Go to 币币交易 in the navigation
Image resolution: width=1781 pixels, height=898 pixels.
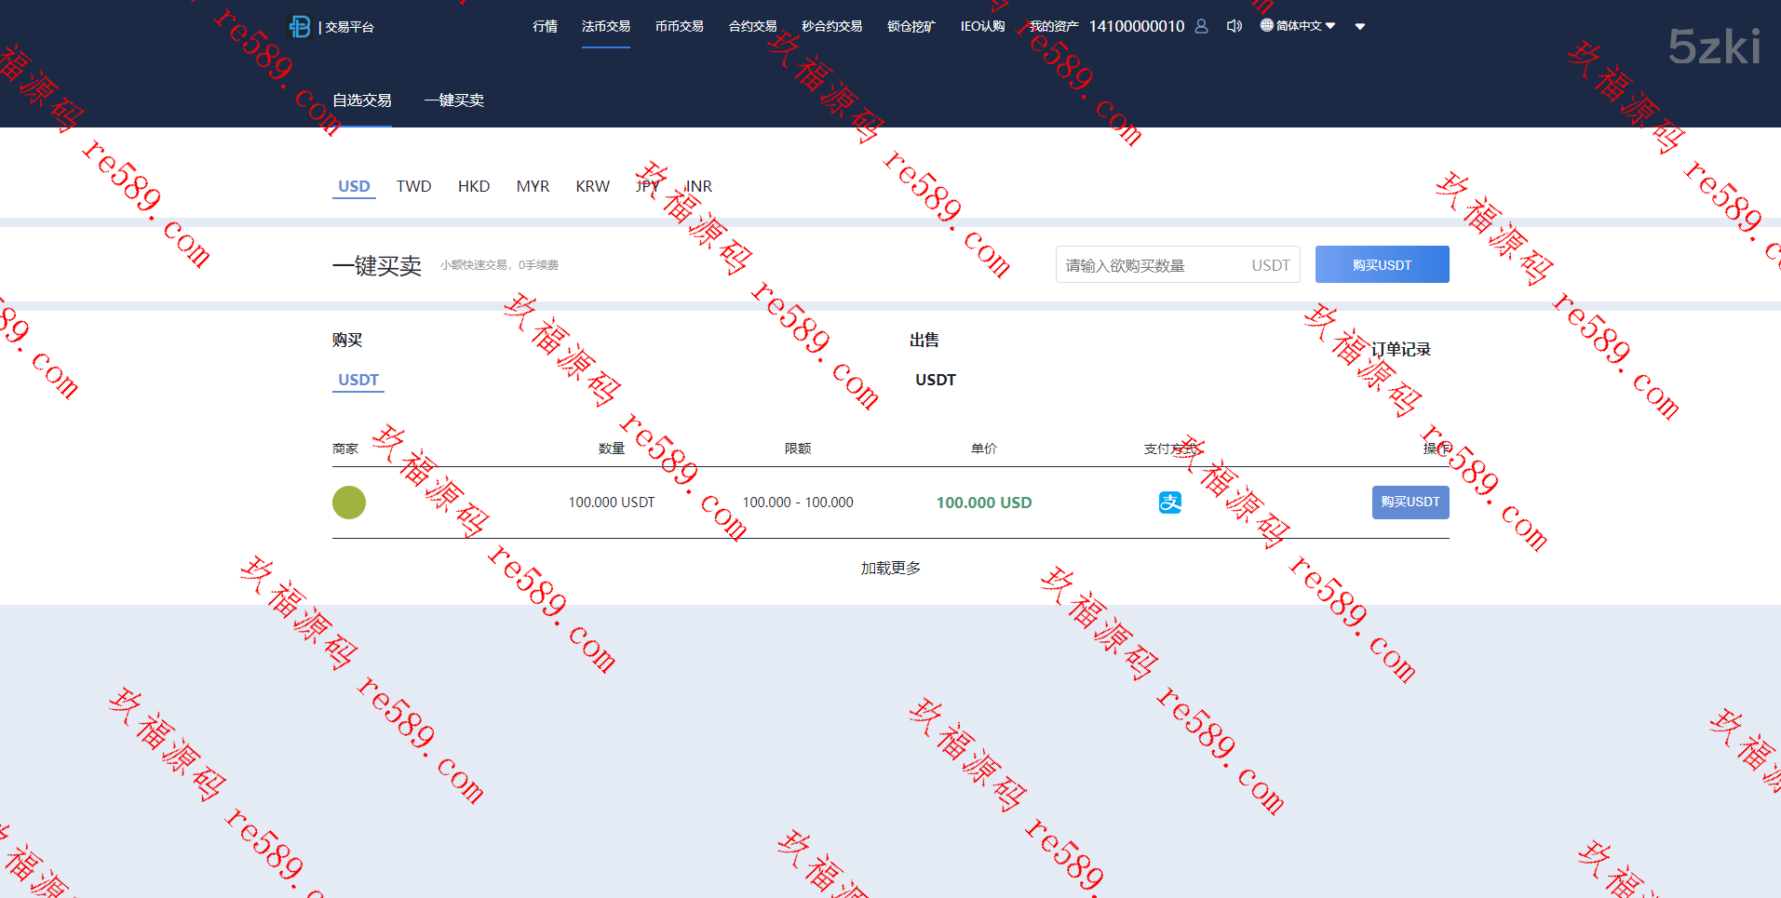[x=679, y=26]
